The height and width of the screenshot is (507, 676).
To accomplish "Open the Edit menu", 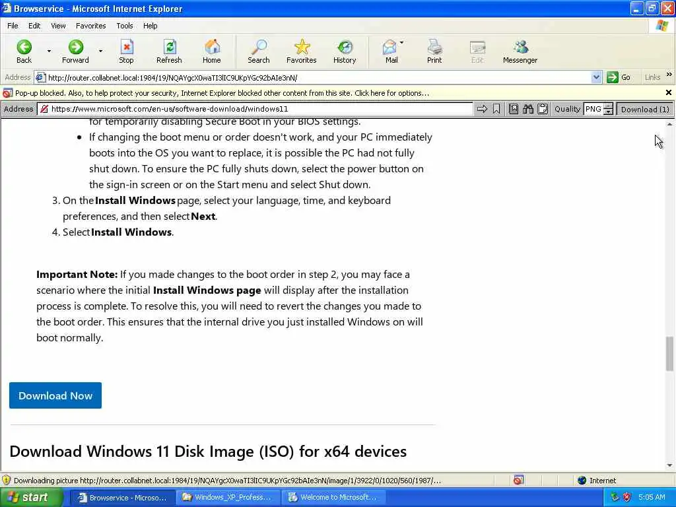I will pos(34,26).
